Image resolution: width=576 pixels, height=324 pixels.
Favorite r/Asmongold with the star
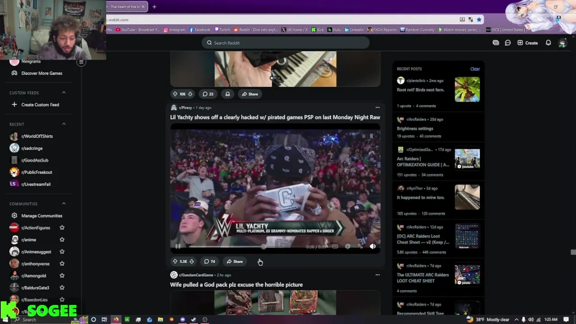[62, 276]
